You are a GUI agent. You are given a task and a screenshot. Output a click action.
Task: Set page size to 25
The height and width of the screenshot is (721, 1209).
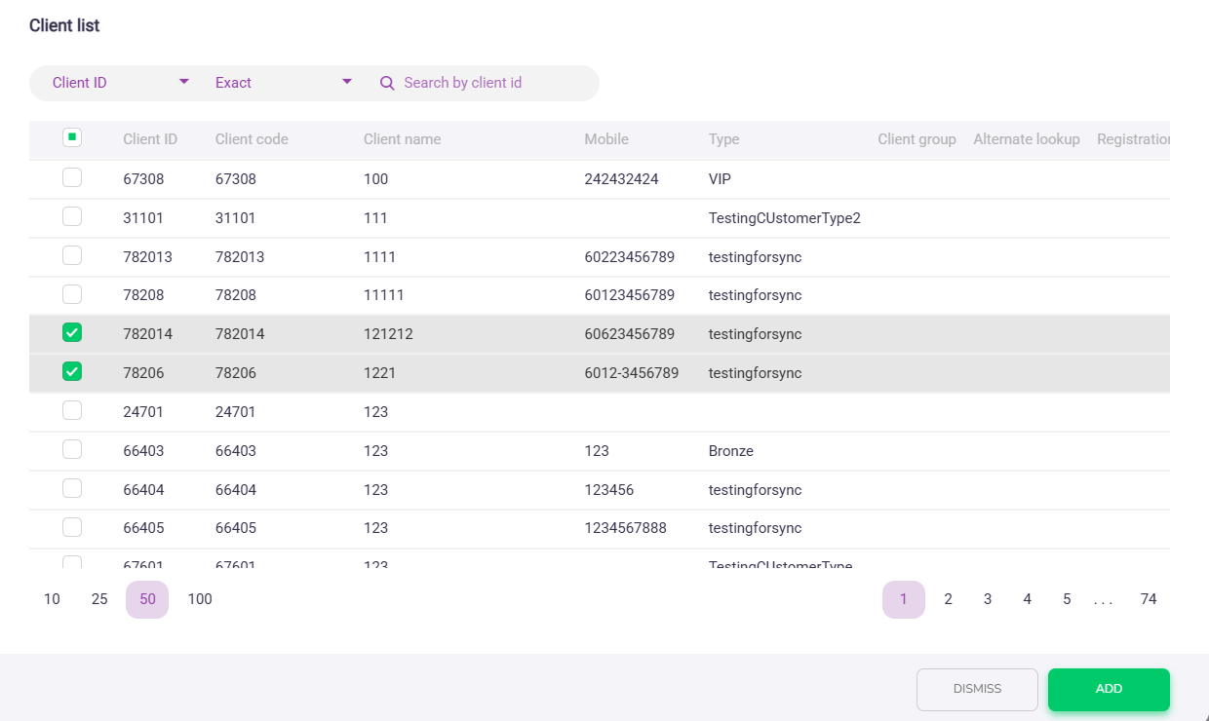point(99,599)
